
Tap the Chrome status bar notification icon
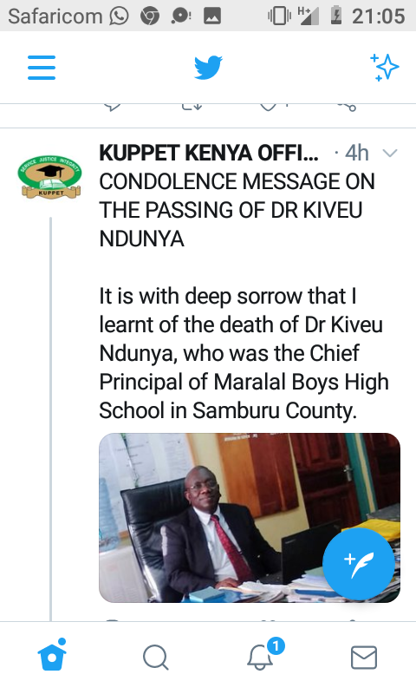click(150, 16)
